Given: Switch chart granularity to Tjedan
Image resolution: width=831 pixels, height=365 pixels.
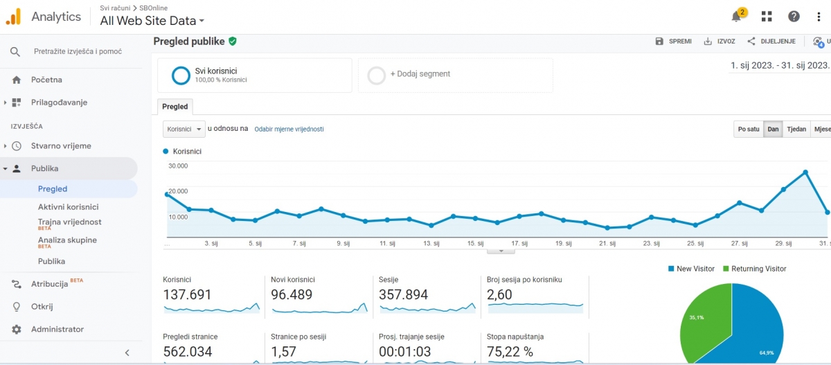Looking at the screenshot, I should pos(796,129).
